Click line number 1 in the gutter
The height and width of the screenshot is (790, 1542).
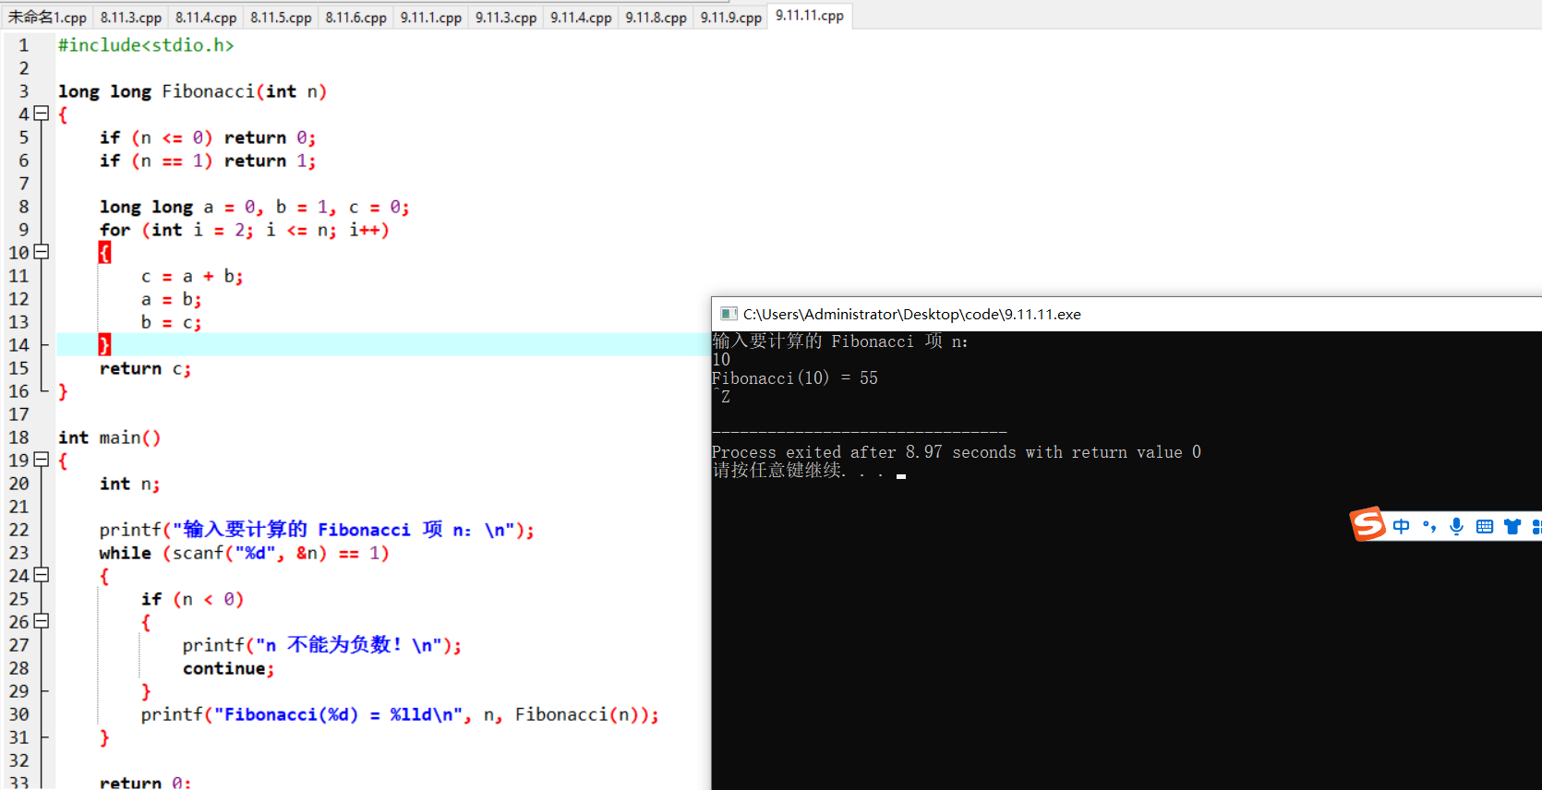24,44
